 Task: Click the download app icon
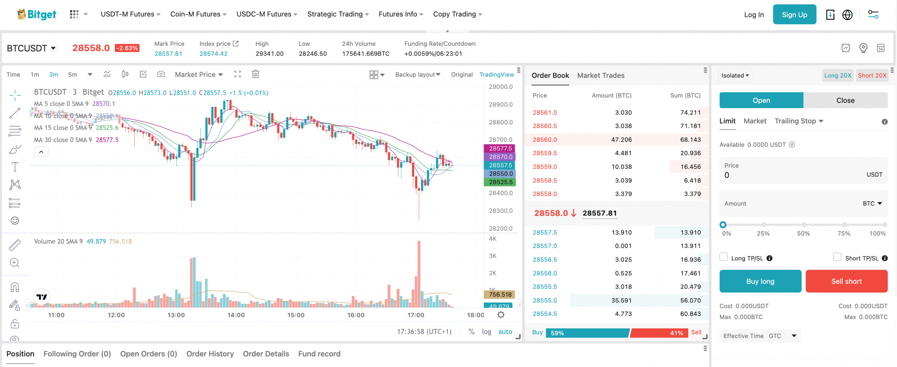[x=830, y=15]
